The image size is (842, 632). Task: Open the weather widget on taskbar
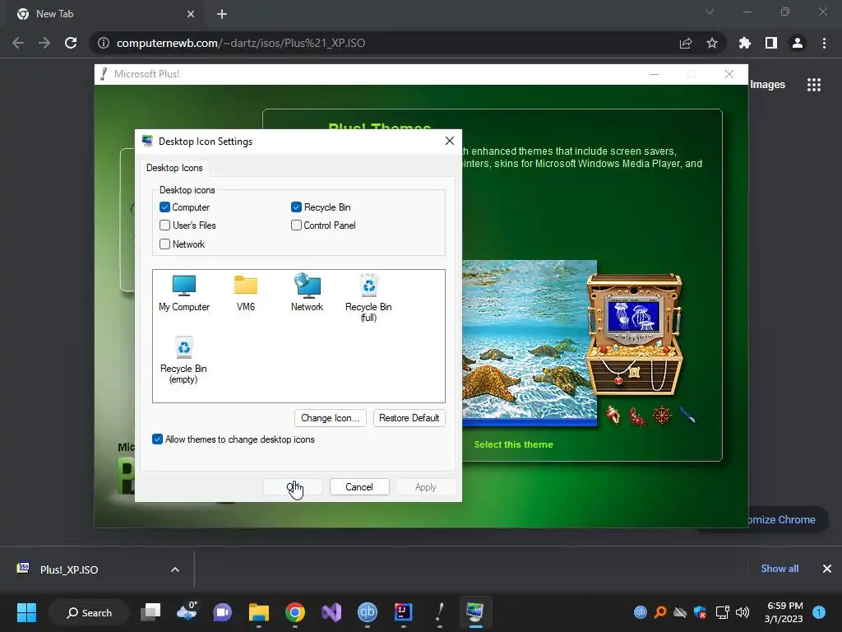tap(187, 612)
